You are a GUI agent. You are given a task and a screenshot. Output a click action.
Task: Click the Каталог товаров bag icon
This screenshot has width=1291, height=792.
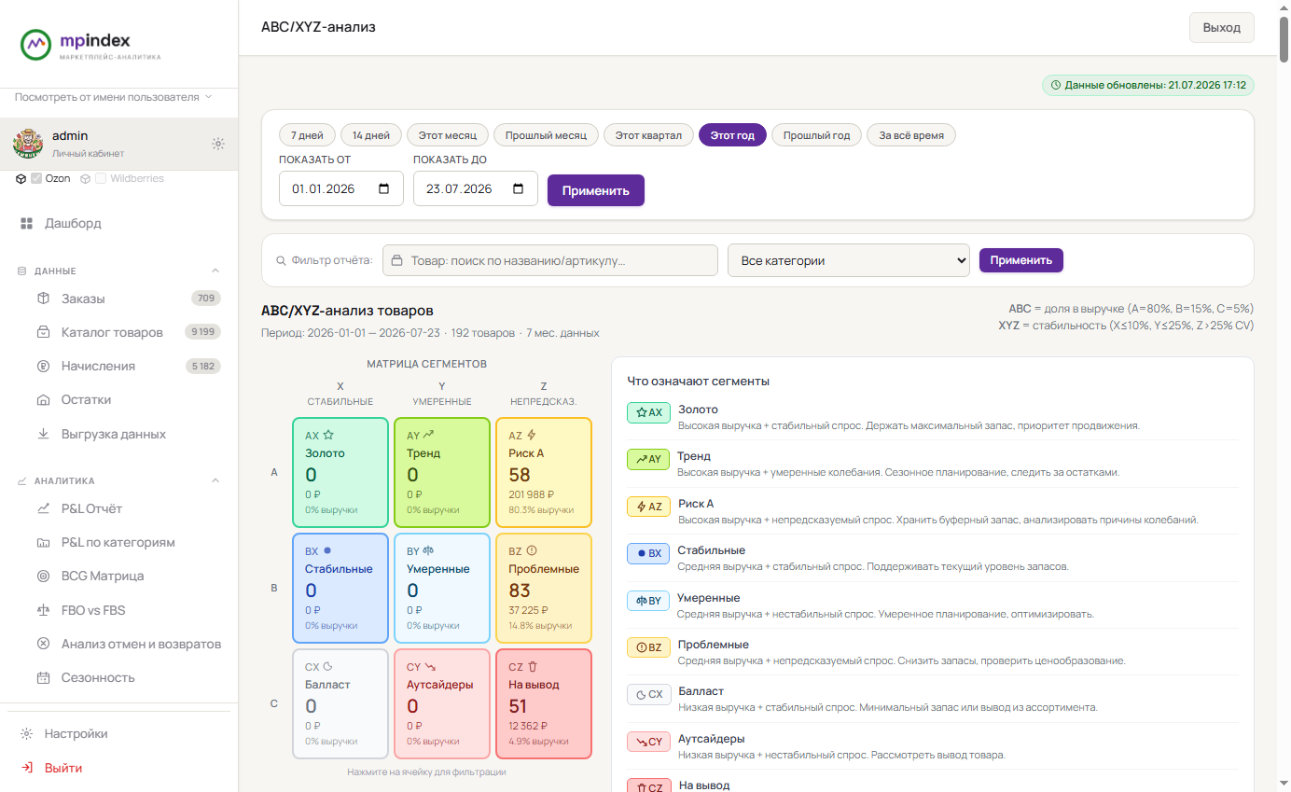43,332
